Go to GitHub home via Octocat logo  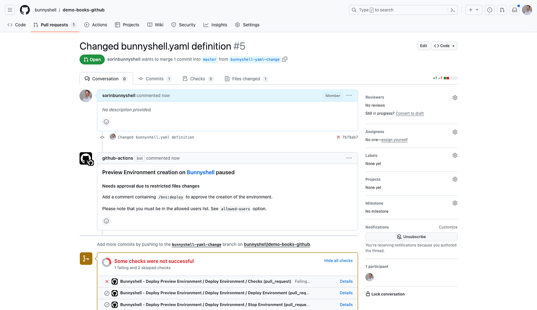[x=25, y=10]
